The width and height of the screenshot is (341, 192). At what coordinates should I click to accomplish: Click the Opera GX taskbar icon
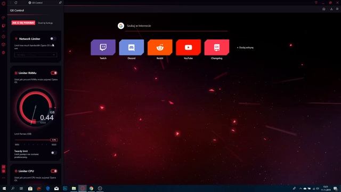[x=83, y=188]
